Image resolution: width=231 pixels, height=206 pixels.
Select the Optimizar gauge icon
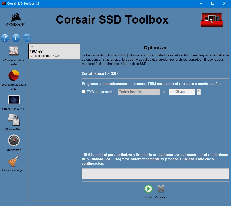coord(14,141)
